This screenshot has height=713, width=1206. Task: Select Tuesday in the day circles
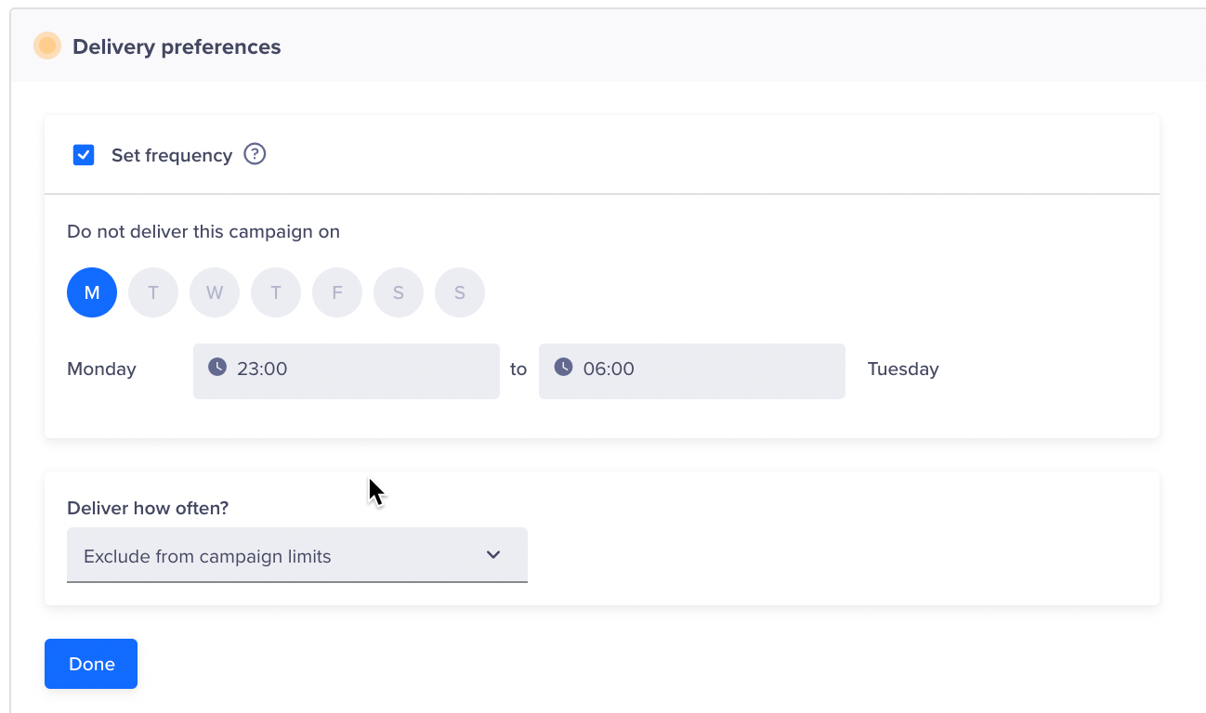[153, 292]
